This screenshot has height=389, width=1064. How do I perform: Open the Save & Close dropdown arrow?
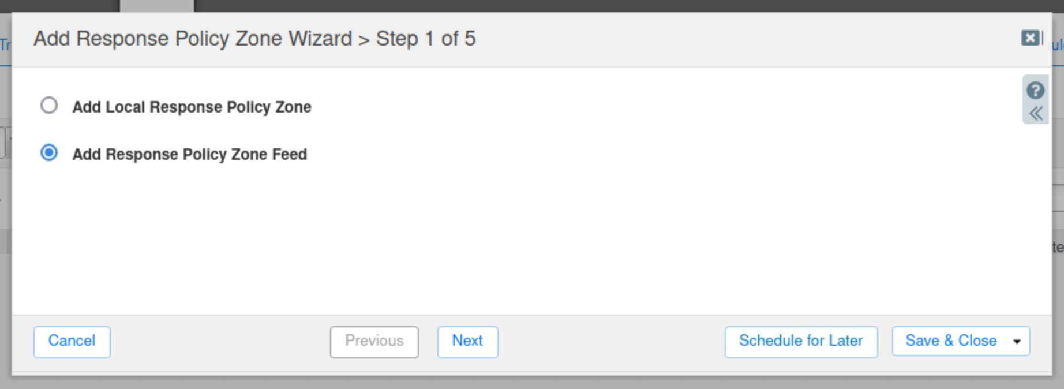[x=1017, y=342]
